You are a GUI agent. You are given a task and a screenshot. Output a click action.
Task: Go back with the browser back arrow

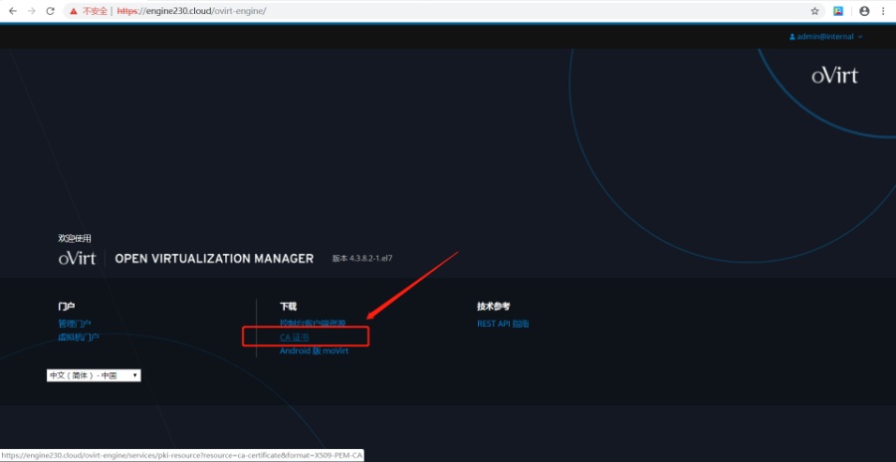point(13,11)
